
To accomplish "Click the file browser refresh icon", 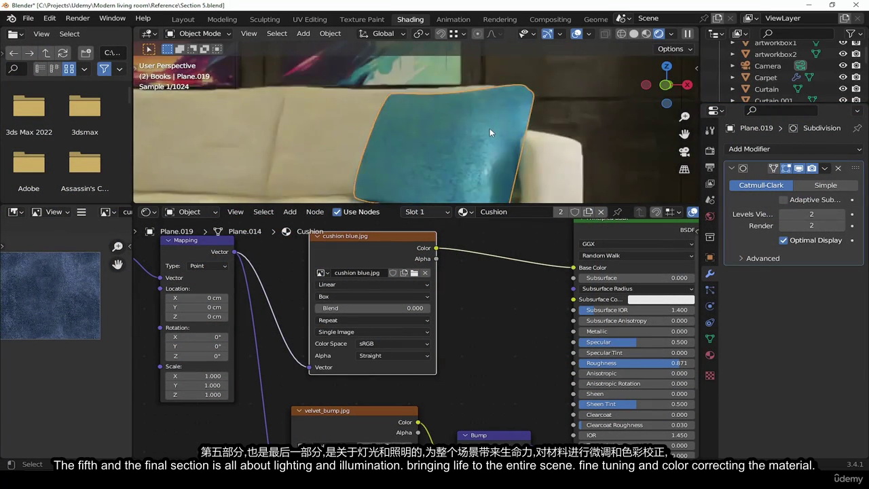I will pos(62,52).
